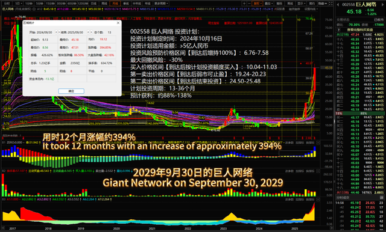This screenshot has width=386, height=232.
Task: Zoom in the chart with plus icon
Action: coord(244,4)
